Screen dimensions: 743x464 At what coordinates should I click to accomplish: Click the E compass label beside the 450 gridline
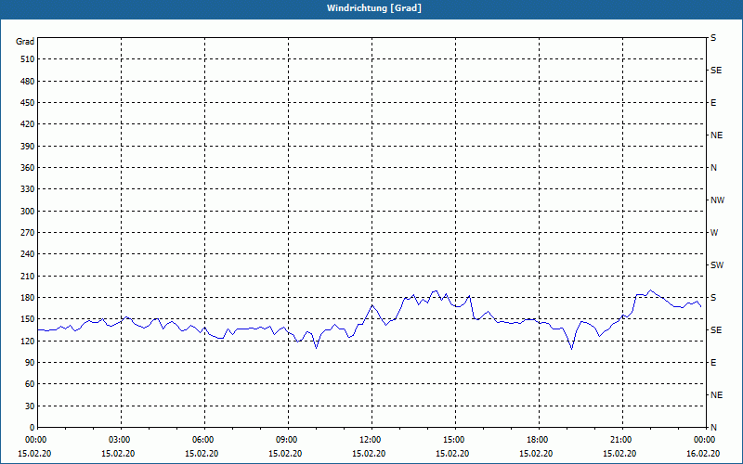(x=713, y=103)
